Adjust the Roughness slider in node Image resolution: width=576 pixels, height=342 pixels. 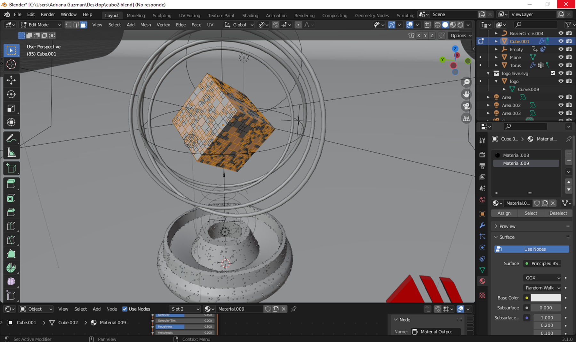(185, 327)
